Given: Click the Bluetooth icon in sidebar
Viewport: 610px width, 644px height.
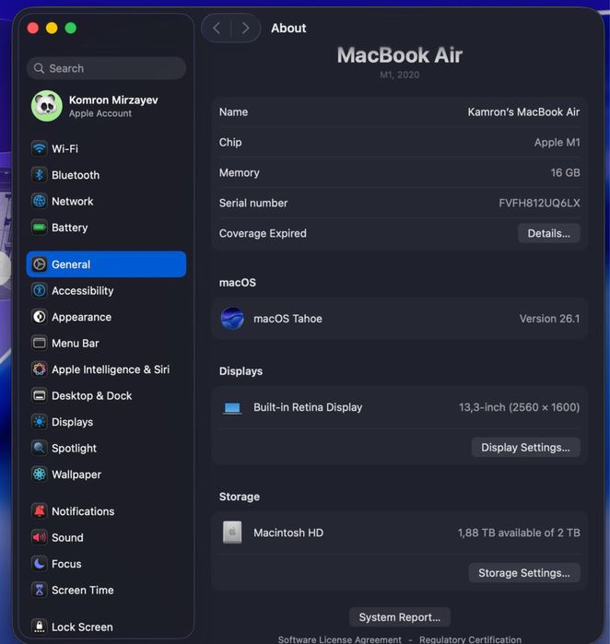Looking at the screenshot, I should [x=40, y=174].
